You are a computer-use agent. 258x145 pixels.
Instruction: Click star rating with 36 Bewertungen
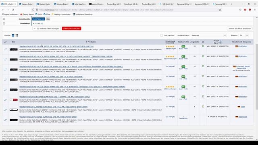tap(170, 56)
